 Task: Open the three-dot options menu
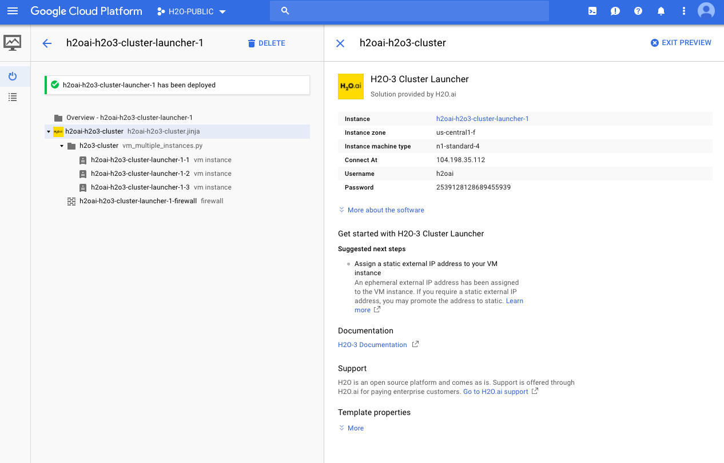[x=683, y=10]
